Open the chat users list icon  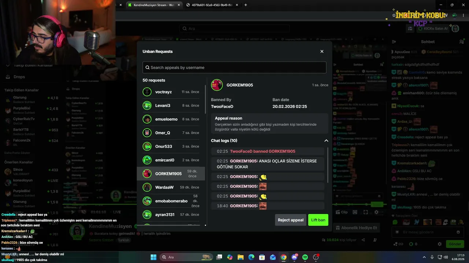(x=462, y=42)
